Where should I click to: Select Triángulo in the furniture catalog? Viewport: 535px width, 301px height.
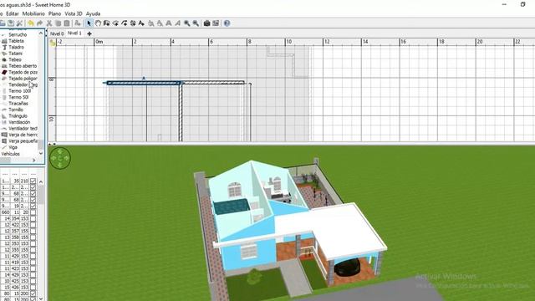pyautogui.click(x=18, y=116)
